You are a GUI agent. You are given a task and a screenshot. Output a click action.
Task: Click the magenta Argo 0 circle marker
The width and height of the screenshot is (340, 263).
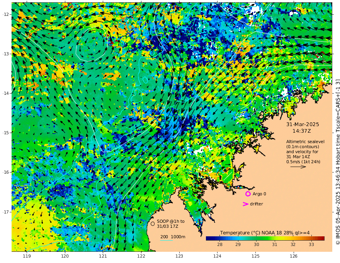(248, 194)
